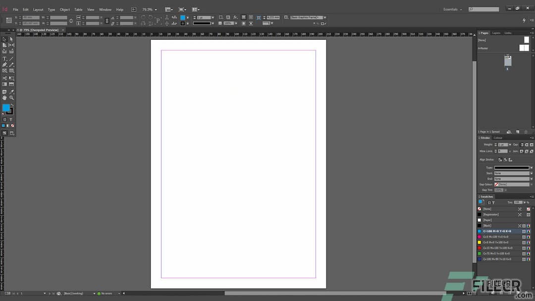This screenshot has height=301, width=535.
Task: Switch to the Colour tab beside Stroke
Action: point(499,138)
